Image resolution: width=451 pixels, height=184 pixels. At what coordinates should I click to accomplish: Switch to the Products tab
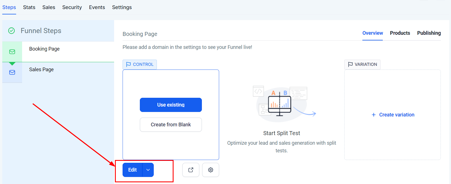click(x=400, y=33)
